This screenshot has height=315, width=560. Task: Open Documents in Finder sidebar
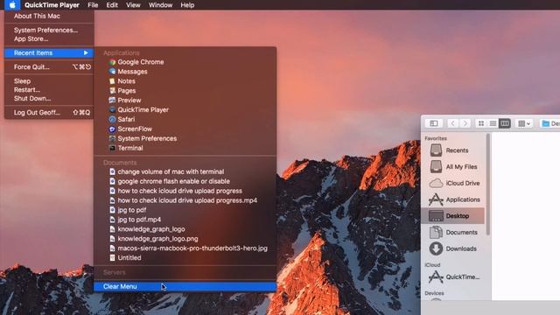[x=453, y=233]
